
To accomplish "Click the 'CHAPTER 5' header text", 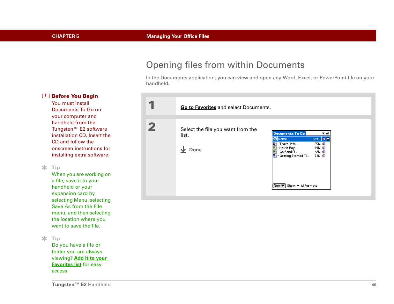I will coord(65,36).
